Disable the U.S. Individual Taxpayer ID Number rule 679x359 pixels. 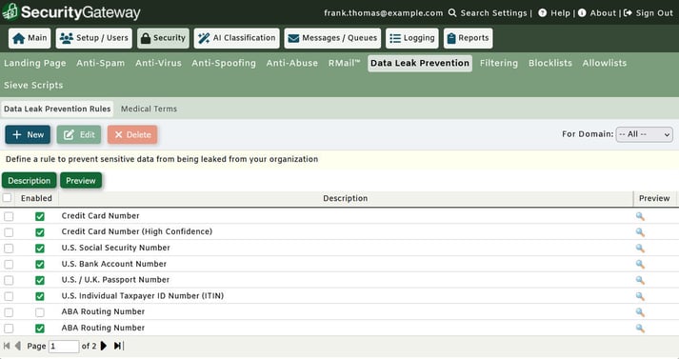[40, 296]
